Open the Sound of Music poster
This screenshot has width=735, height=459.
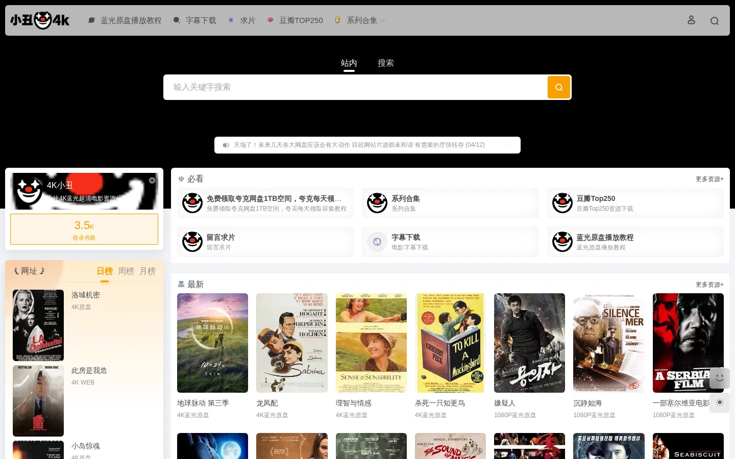[450, 446]
